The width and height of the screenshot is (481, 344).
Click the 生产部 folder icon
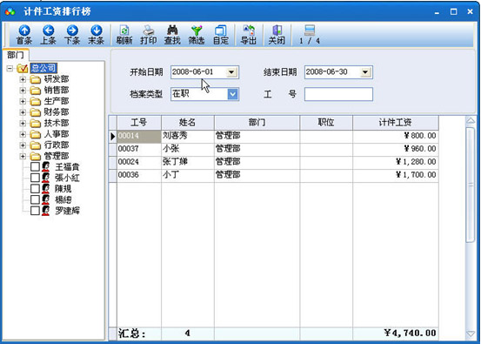point(36,101)
